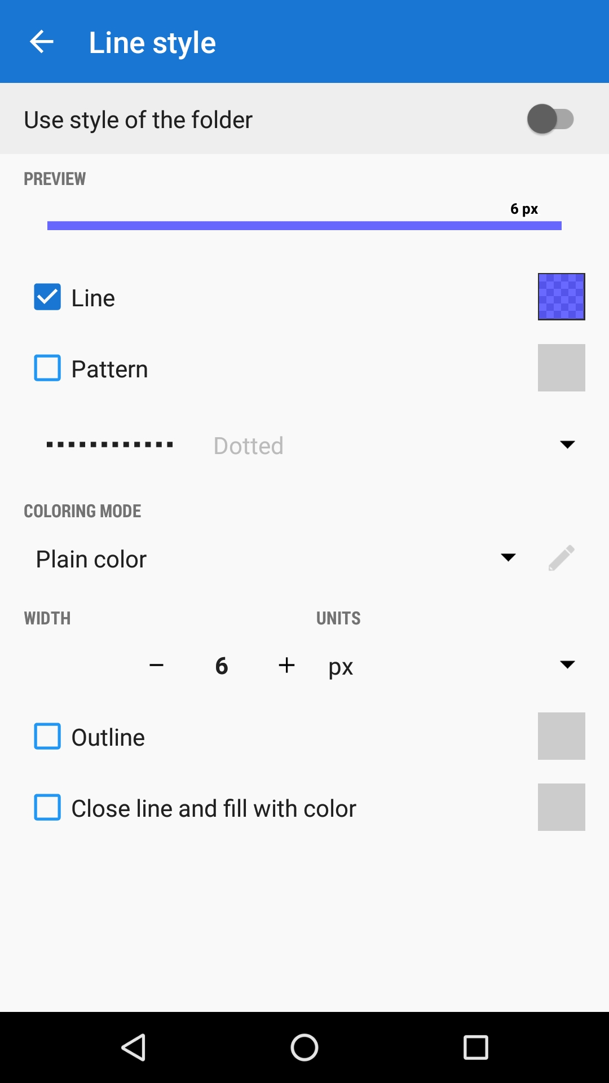Viewport: 609px width, 1083px height.
Task: Open the Outline color swatch
Action: [561, 736]
